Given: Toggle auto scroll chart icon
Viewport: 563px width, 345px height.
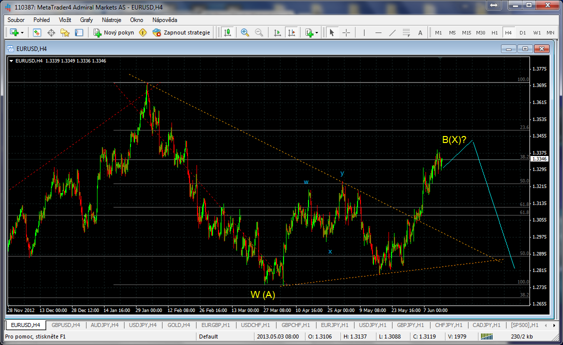Looking at the screenshot, I should click(x=277, y=32).
